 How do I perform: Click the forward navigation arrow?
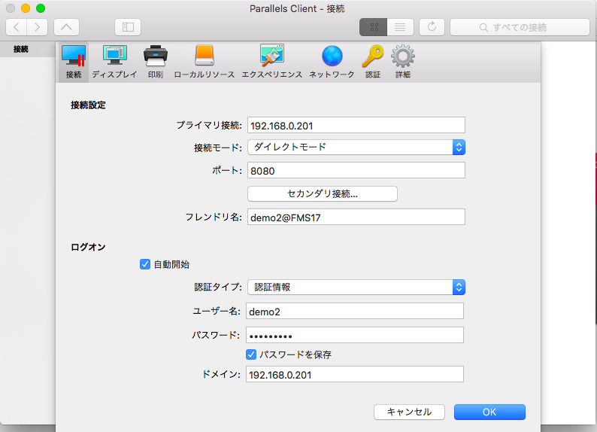coord(38,27)
